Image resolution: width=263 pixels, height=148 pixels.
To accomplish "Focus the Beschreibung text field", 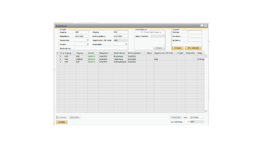I will pos(101,48).
